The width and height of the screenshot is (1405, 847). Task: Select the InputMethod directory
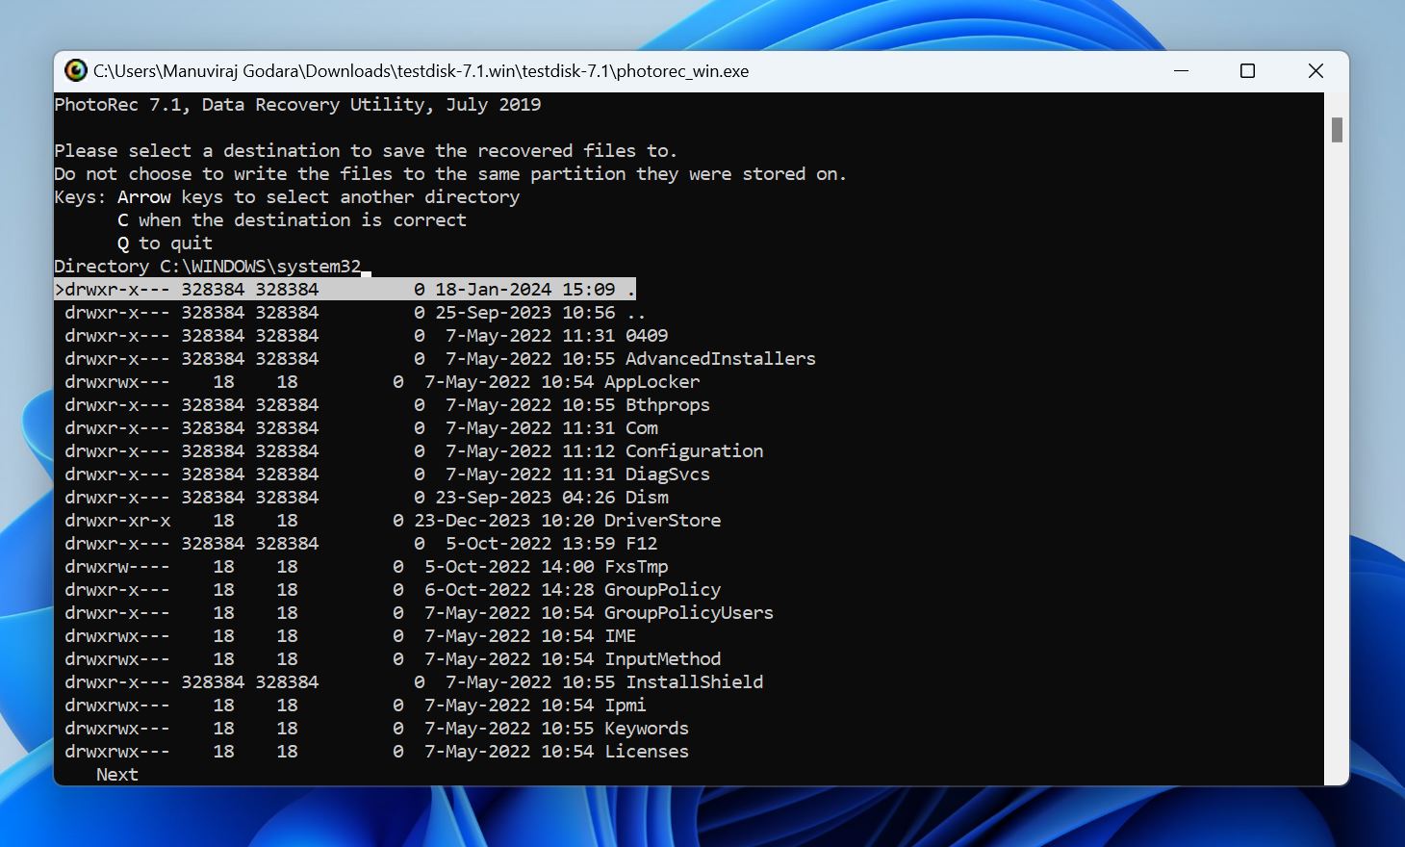click(x=393, y=658)
